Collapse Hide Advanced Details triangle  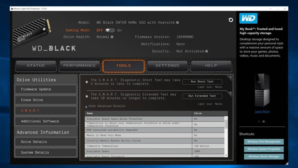coord(86,106)
